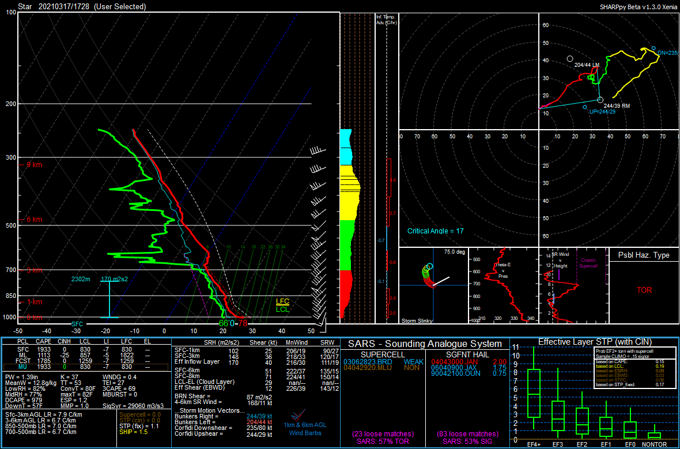This screenshot has width=680, height=449.
Task: Click the 'Supercell = 0.0' index
Action: [x=139, y=415]
